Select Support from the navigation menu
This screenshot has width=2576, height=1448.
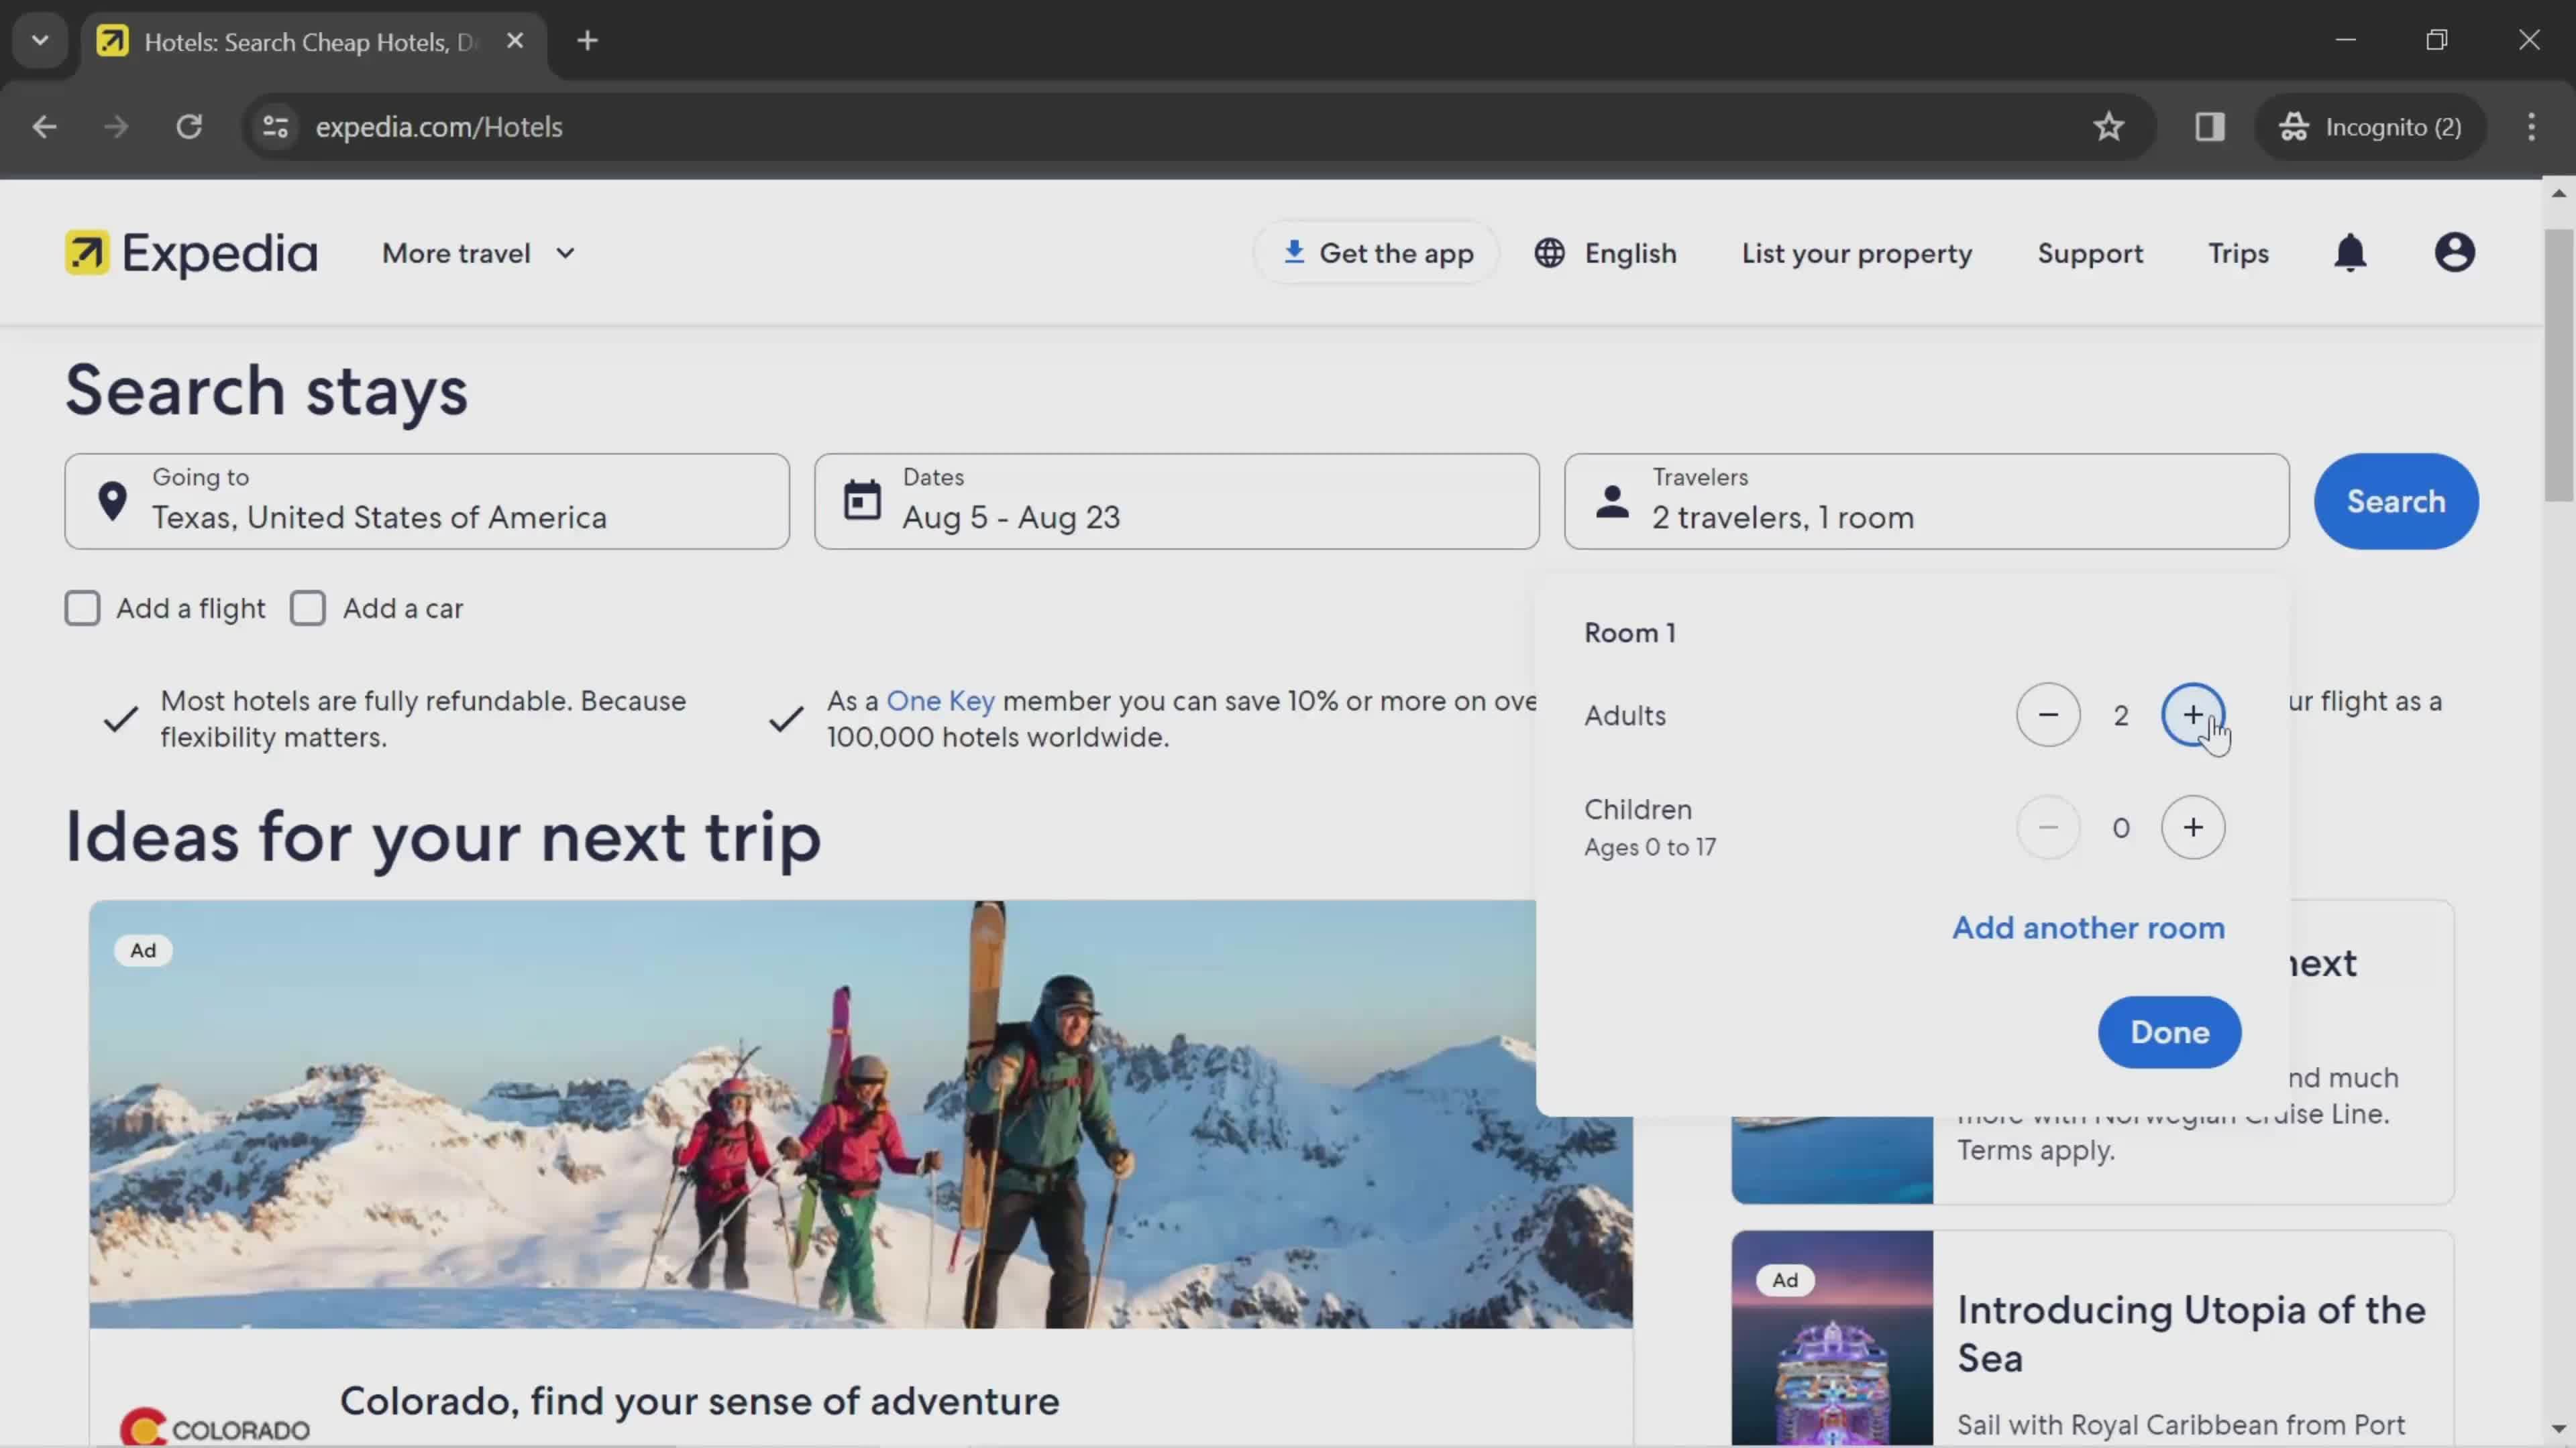2090,253
